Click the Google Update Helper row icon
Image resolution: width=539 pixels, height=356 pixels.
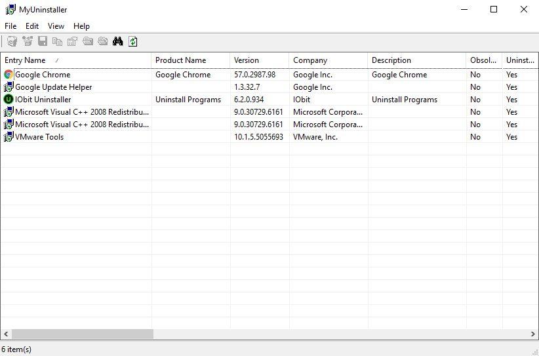9,87
